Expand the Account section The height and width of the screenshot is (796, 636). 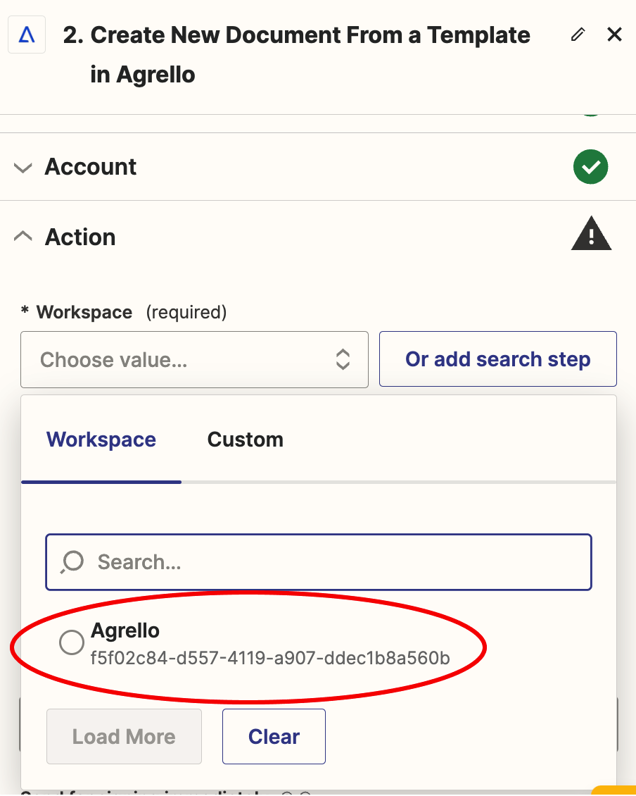(x=23, y=168)
